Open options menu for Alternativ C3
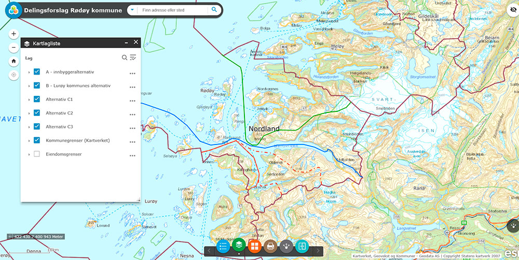The image size is (519, 260). click(132, 127)
